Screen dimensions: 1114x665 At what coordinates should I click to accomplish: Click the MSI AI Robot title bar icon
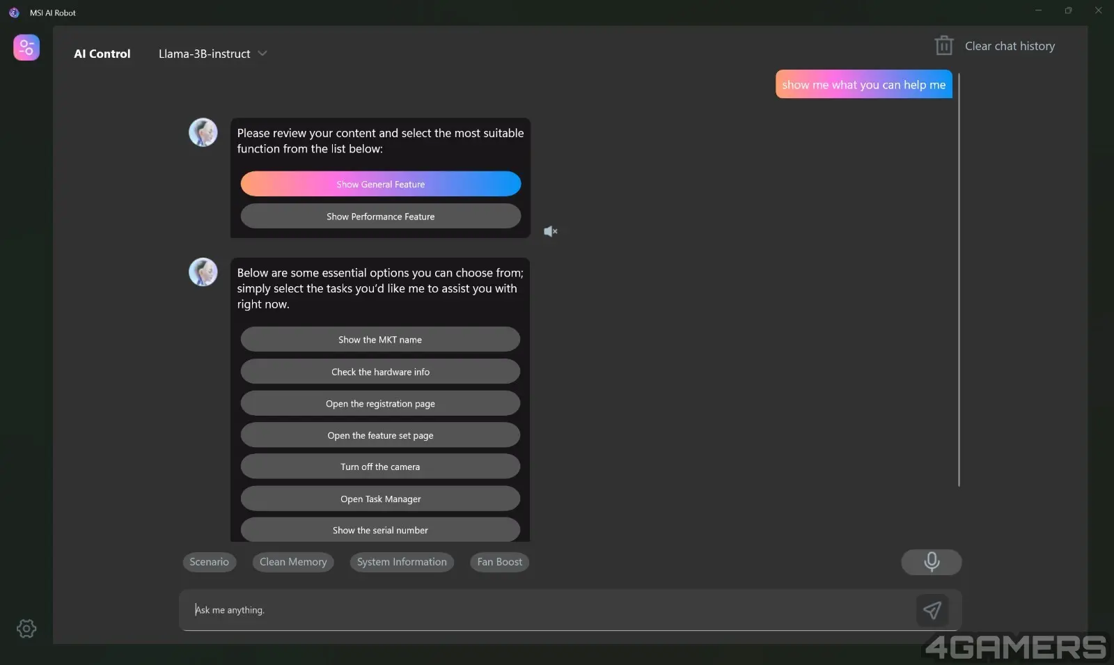tap(14, 13)
